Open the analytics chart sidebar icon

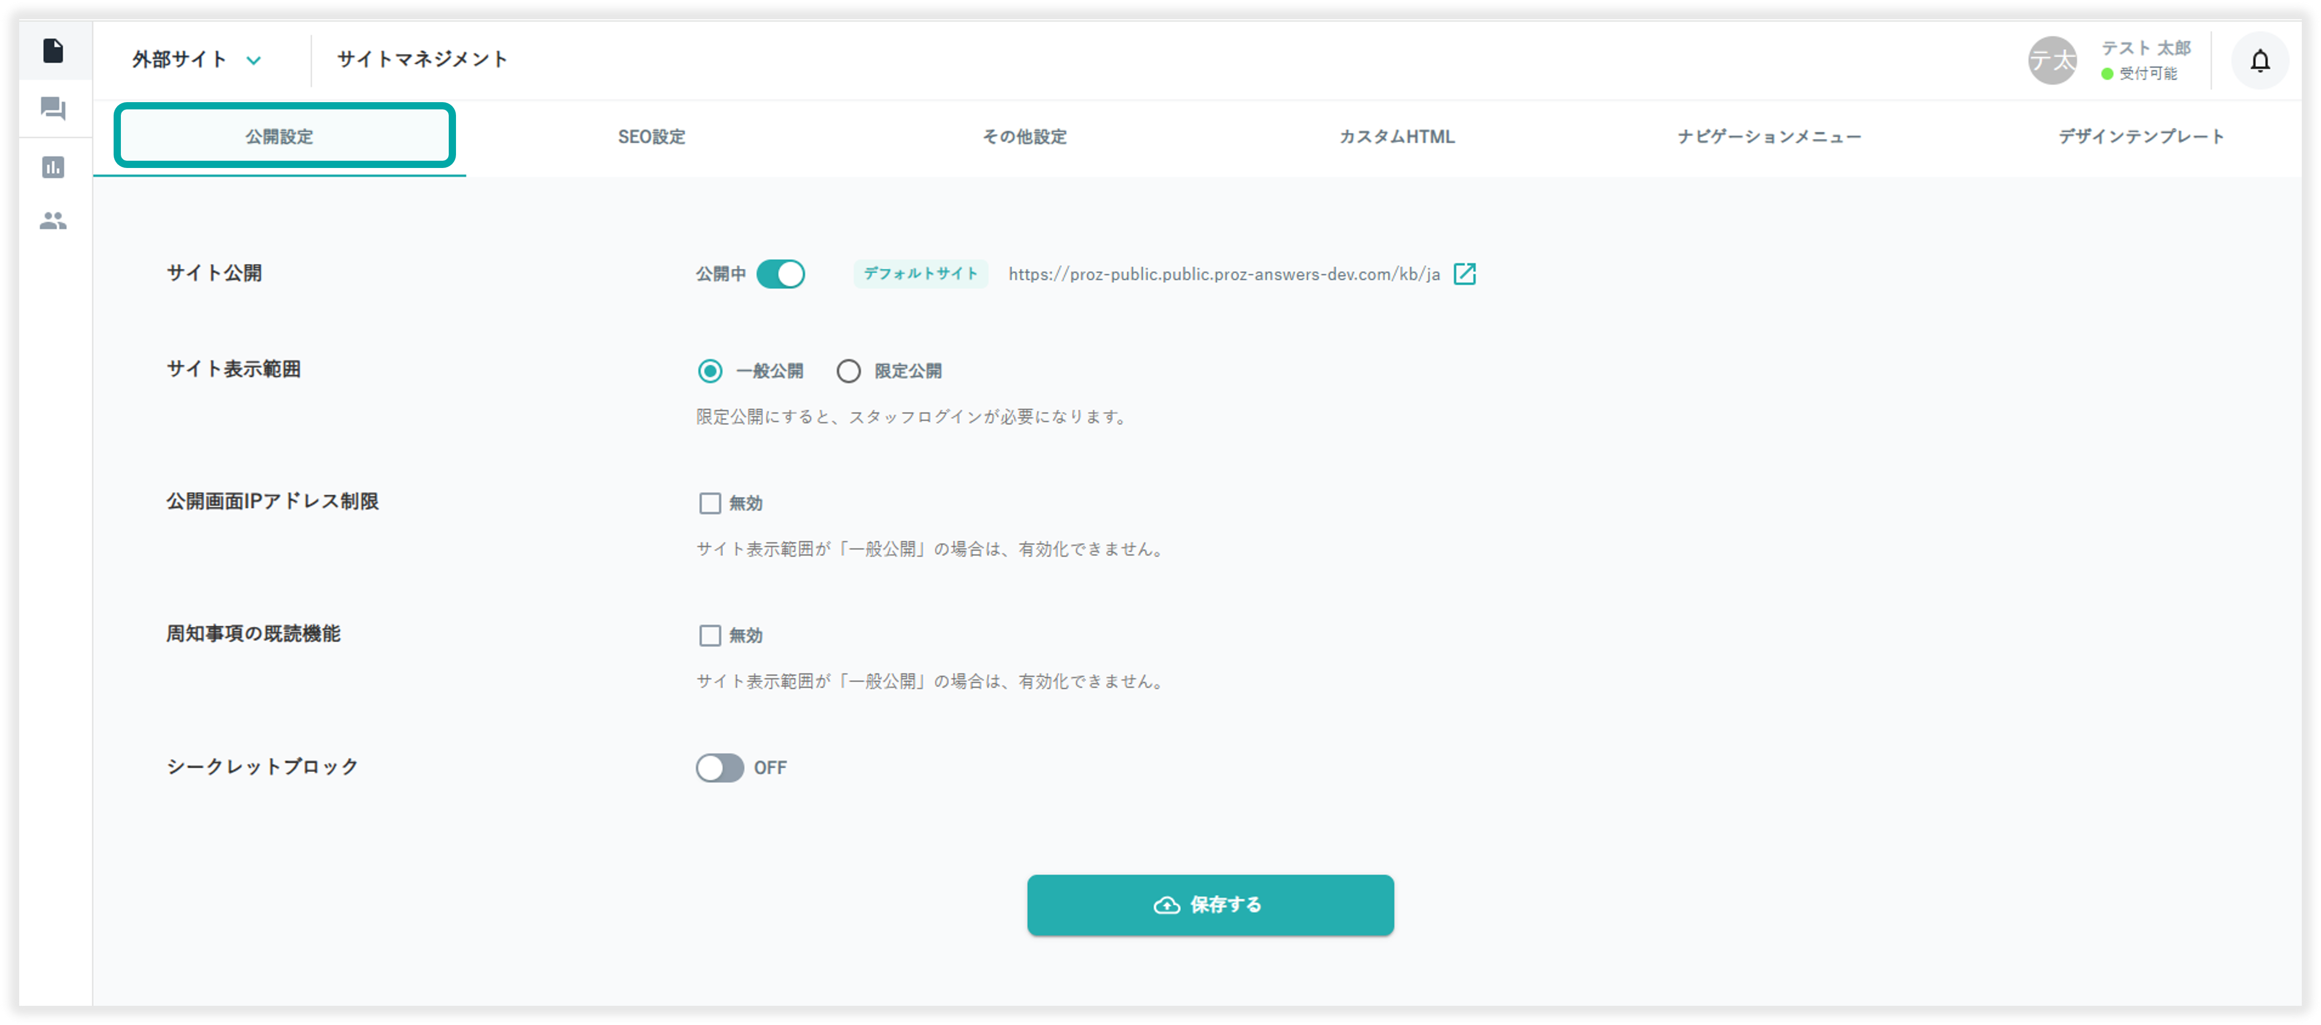point(53,166)
